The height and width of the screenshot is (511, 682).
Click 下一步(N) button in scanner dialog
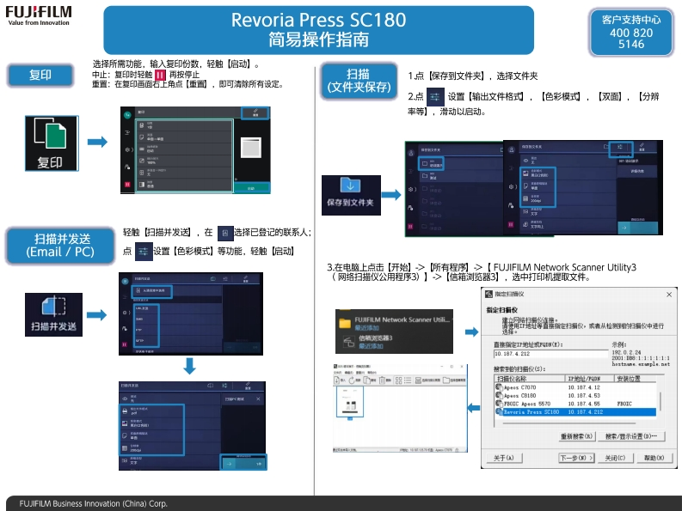coord(576,458)
